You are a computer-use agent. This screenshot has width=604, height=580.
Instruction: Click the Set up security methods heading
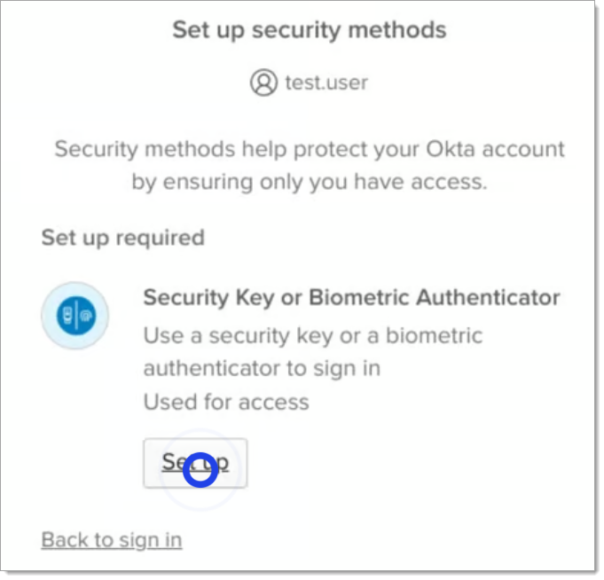310,30
